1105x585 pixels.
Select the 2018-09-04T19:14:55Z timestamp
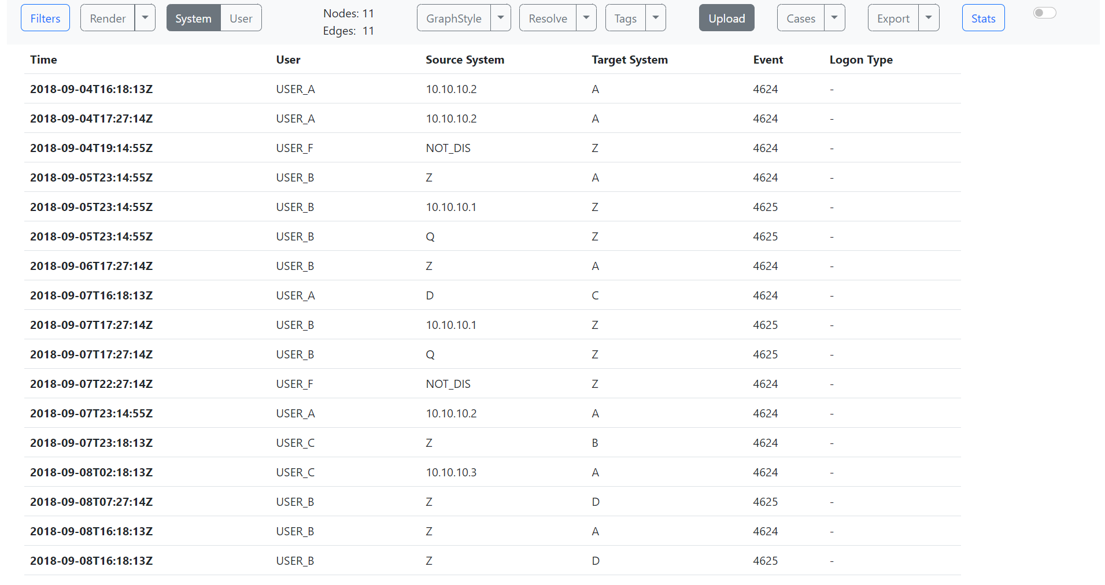pyautogui.click(x=91, y=148)
